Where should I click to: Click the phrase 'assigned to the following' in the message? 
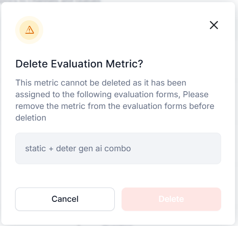64,95
